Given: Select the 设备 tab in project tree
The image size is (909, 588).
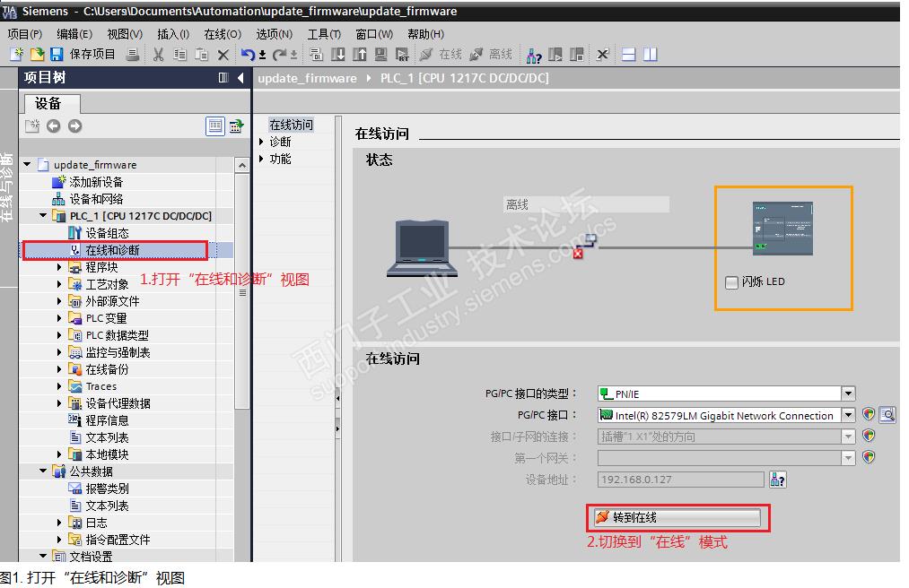Looking at the screenshot, I should 51,104.
